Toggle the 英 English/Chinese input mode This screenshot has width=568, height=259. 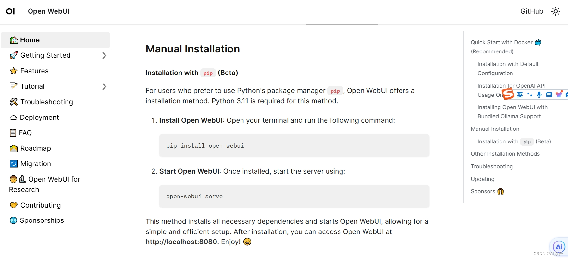[520, 95]
